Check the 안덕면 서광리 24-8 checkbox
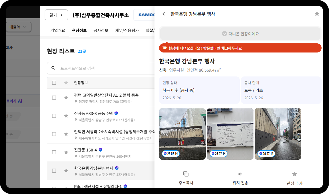 click(x=54, y=134)
